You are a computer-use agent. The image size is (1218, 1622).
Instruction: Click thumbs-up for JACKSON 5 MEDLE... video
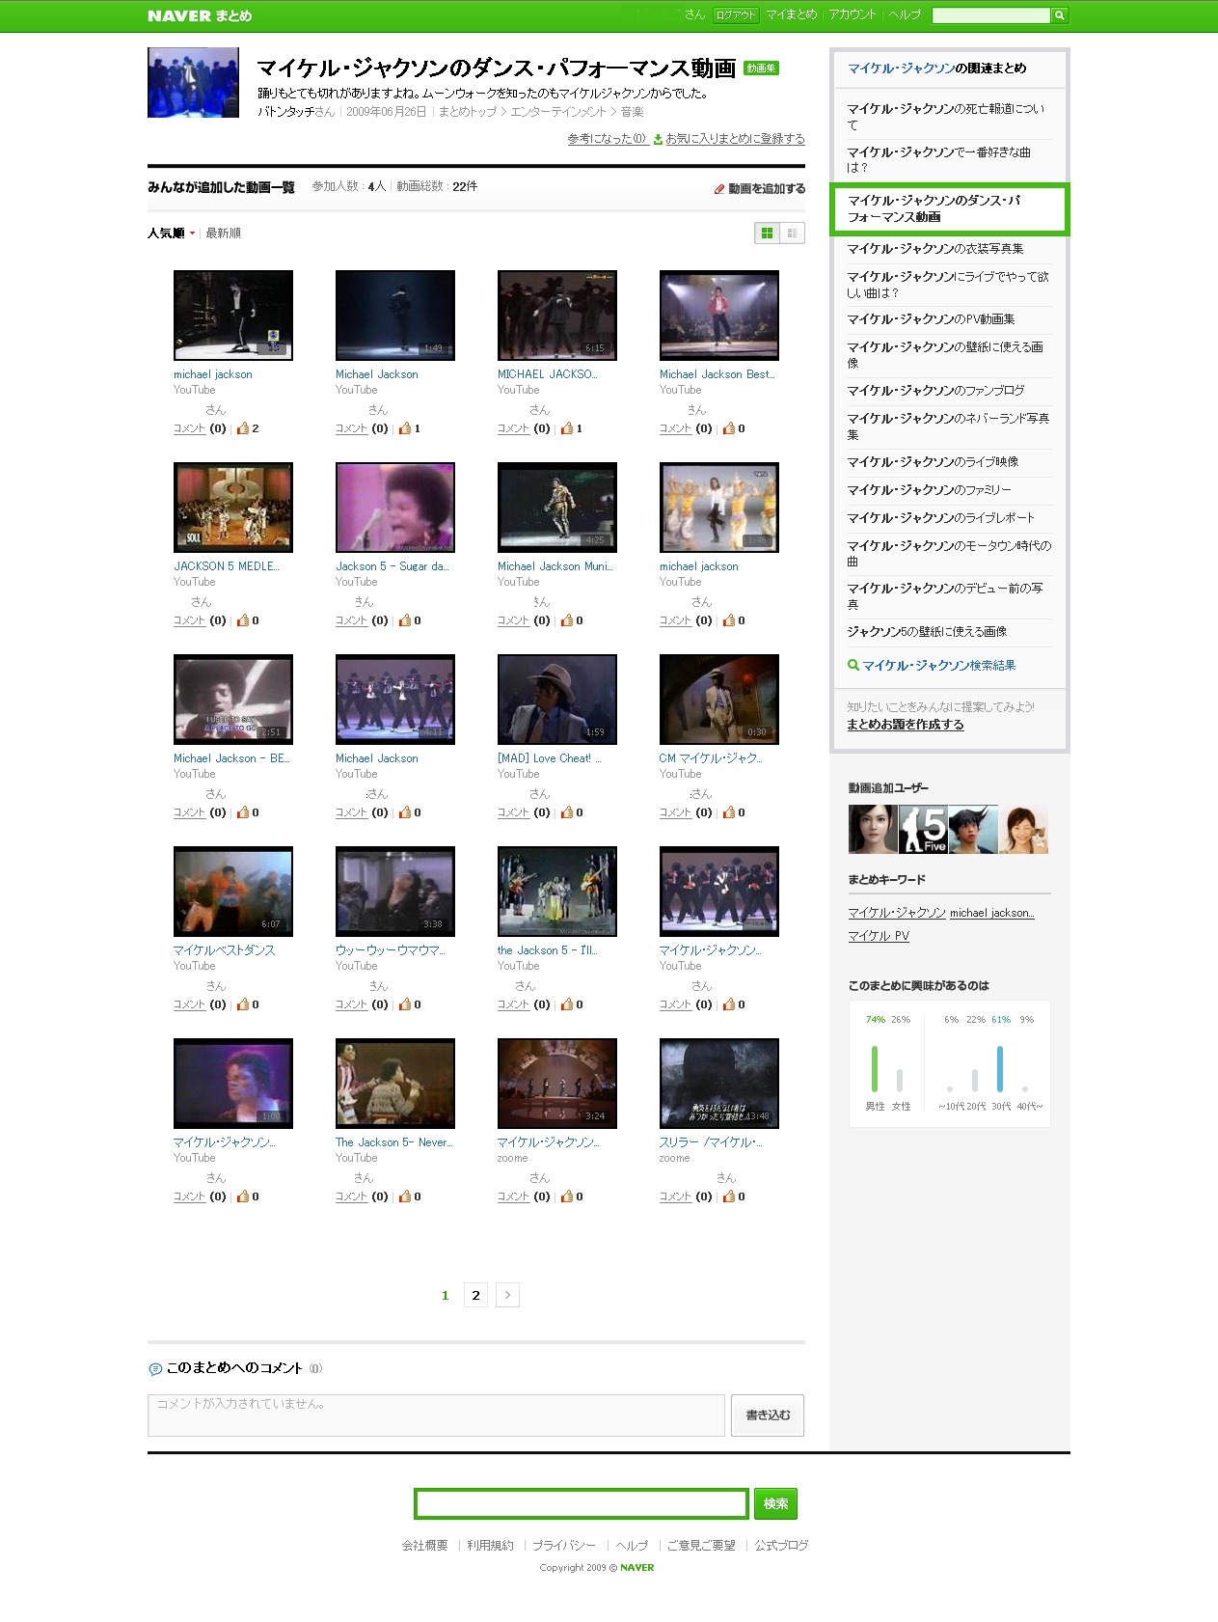243,620
